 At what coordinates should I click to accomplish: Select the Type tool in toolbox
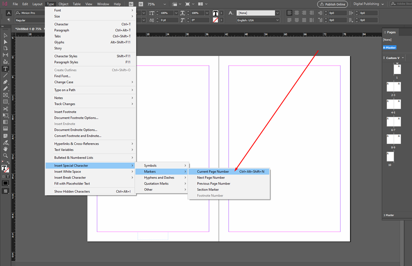pos(6,69)
